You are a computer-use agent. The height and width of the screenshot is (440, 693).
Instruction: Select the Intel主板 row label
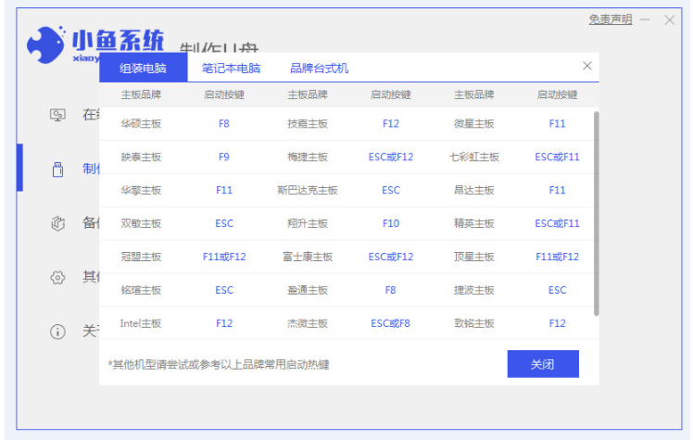141,323
